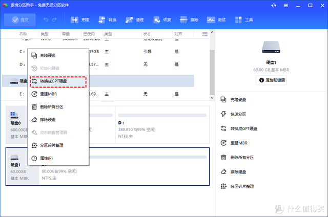The width and height of the screenshot is (328, 217).
Task: Click the 属性和健康 button
Action: (271, 80)
